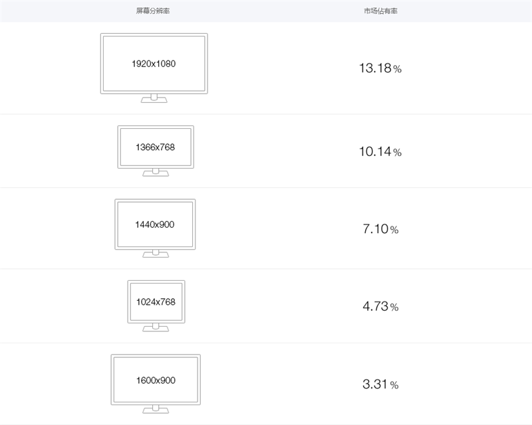Click the stand of the 1920x1080 monitor icon

point(154,100)
